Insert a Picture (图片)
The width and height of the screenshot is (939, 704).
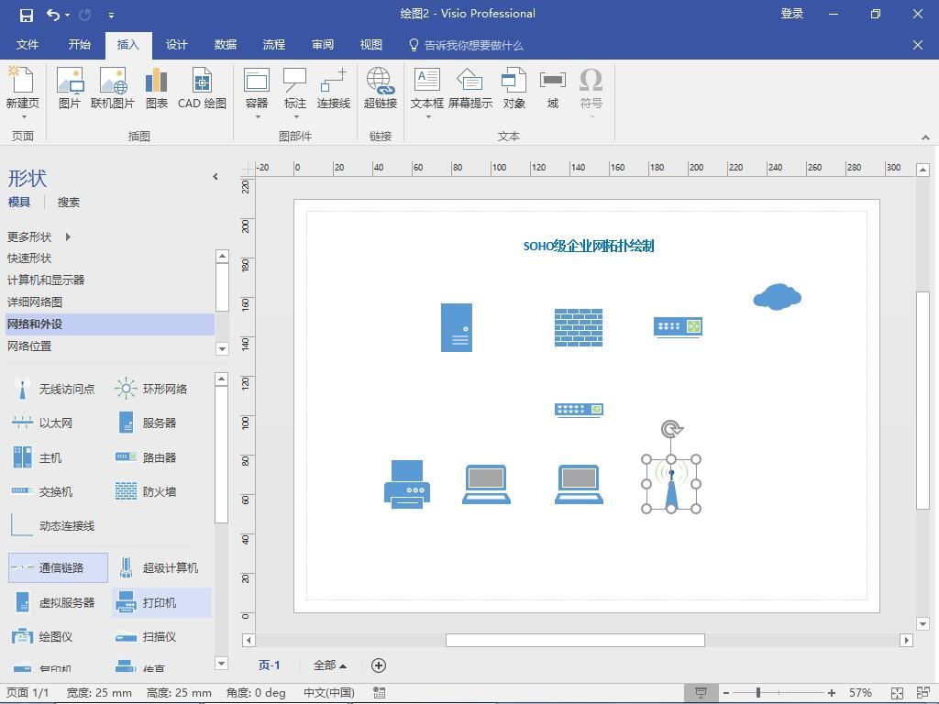click(x=70, y=89)
